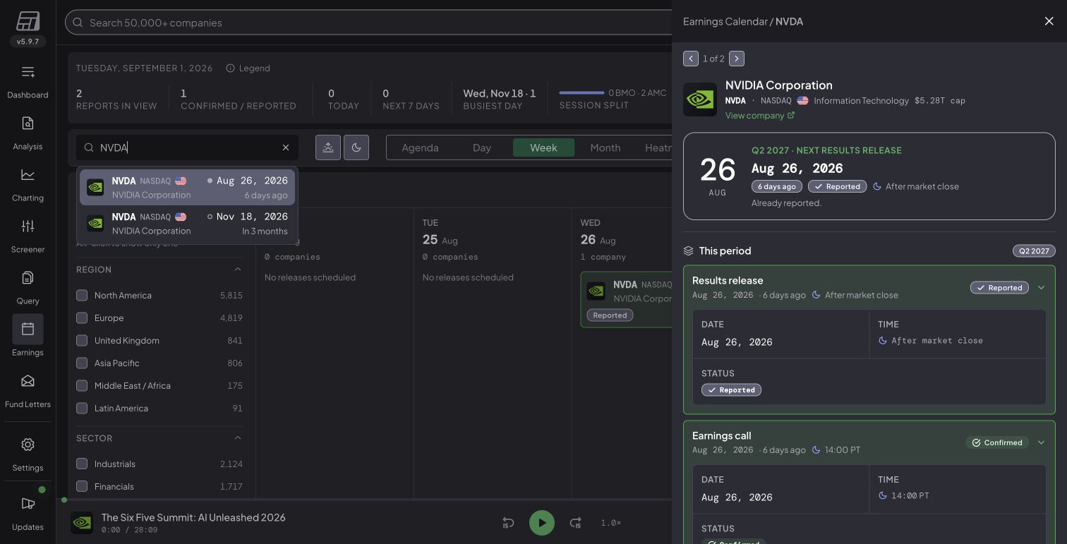The height and width of the screenshot is (544, 1067).
Task: Open the Query page
Action: pyautogui.click(x=28, y=288)
